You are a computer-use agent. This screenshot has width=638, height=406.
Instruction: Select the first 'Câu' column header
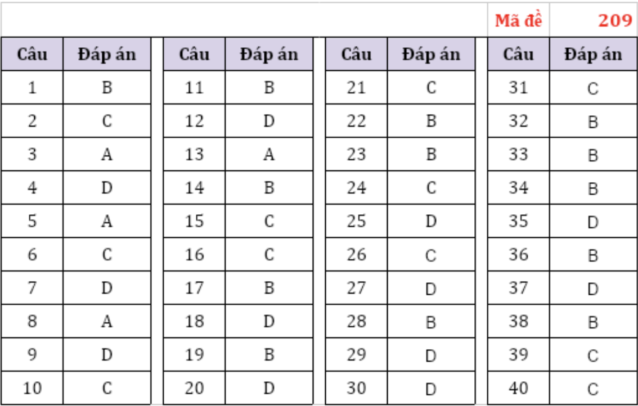point(32,55)
